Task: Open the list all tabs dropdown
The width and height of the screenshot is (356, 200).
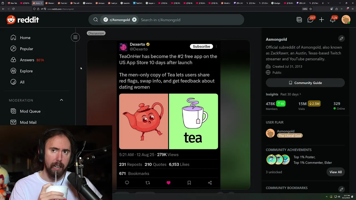Action: point(328,3)
